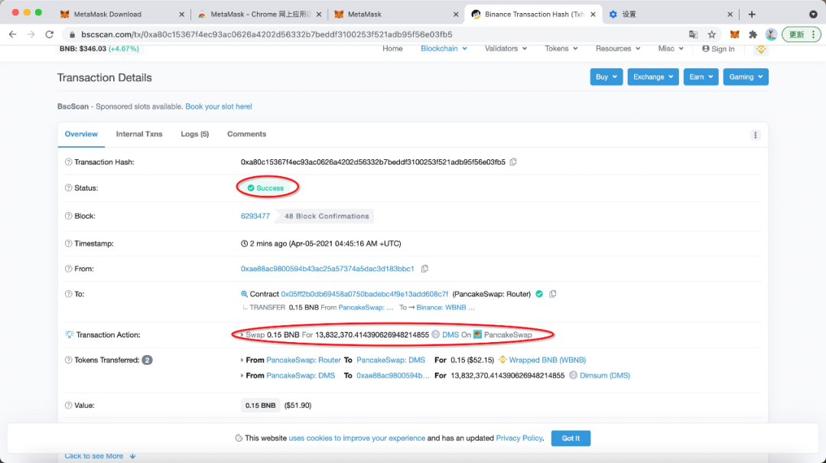The image size is (826, 463).
Task: Open the tab search dropdown arrow
Action: [813, 15]
